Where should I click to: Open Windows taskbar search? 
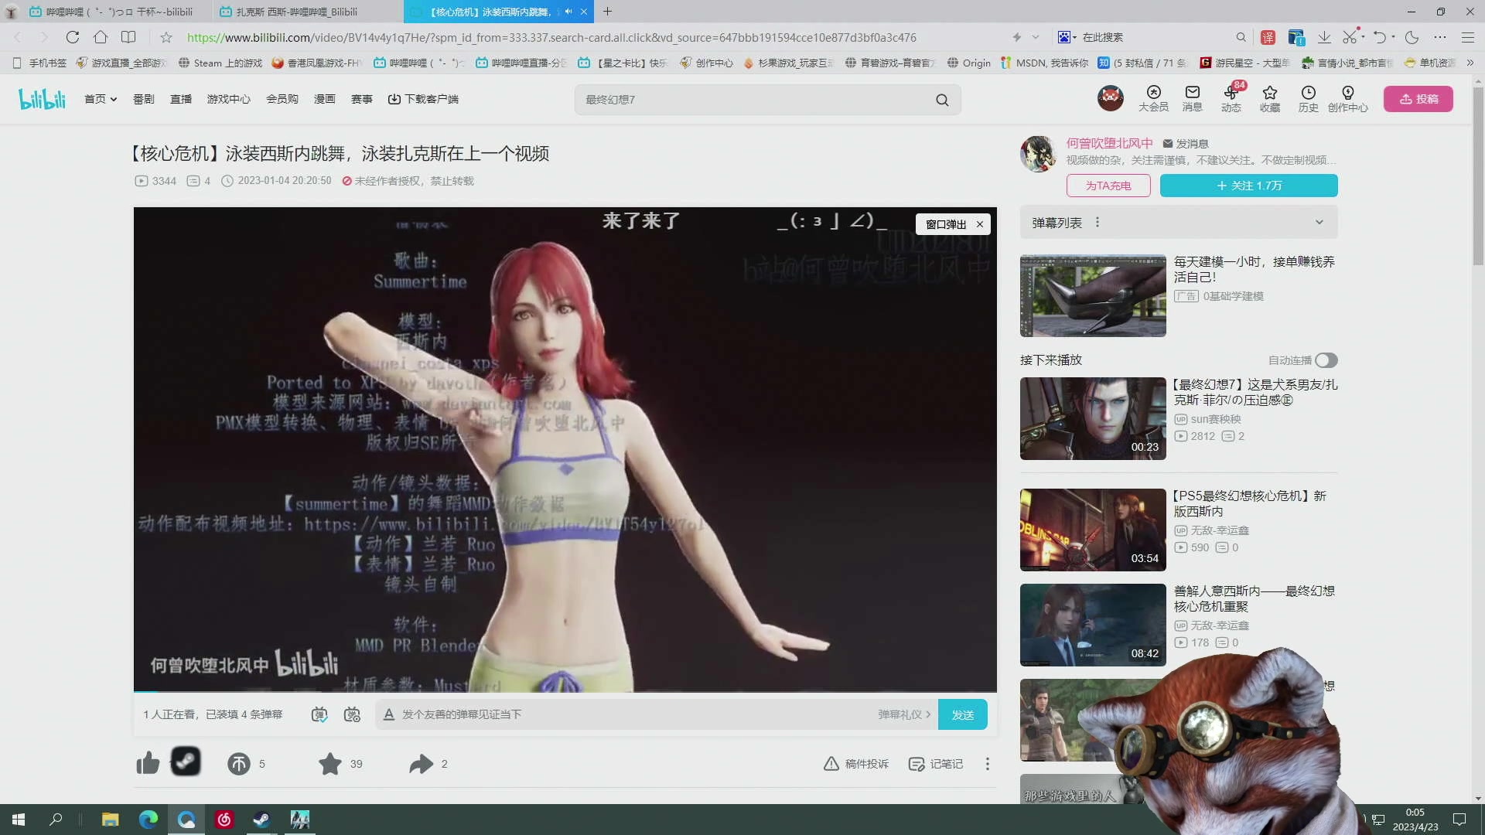56,820
